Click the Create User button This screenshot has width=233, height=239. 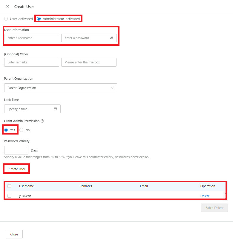(17, 169)
